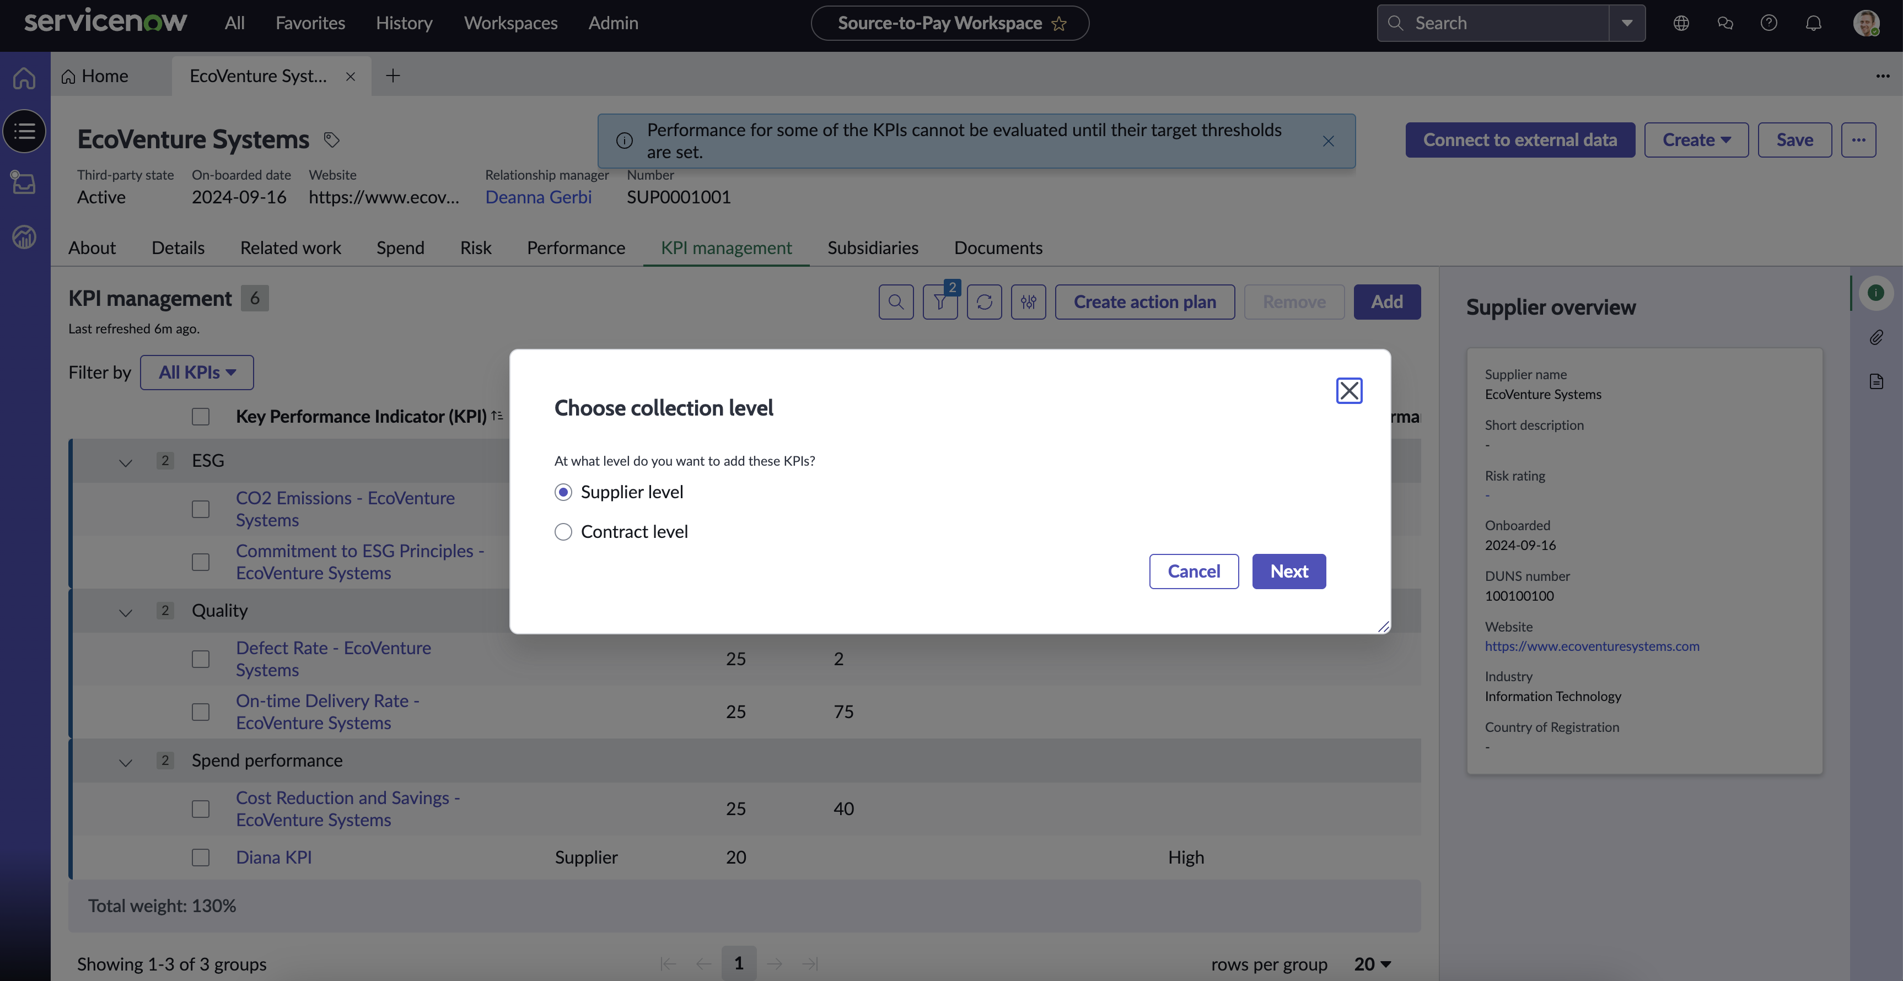Switch to the Documents tab

[998, 247]
